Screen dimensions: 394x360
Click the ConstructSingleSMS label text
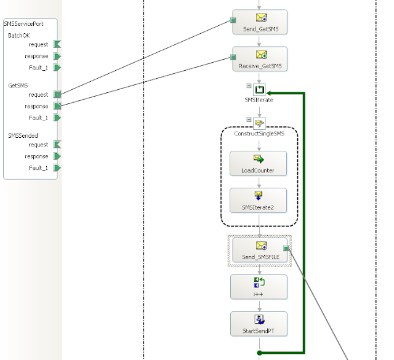point(259,134)
